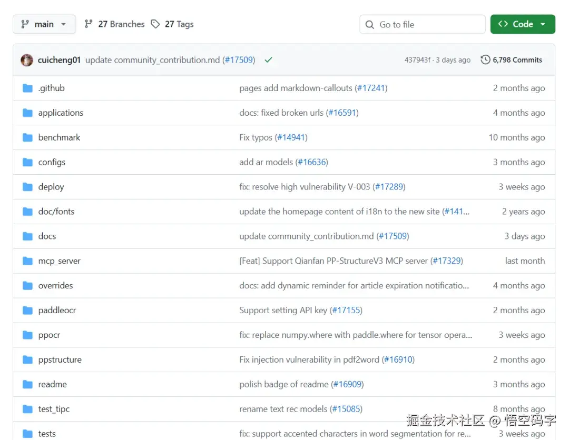Viewport: 569px width, 440px height.
Task: Click the docs folder icon
Action: click(27, 236)
